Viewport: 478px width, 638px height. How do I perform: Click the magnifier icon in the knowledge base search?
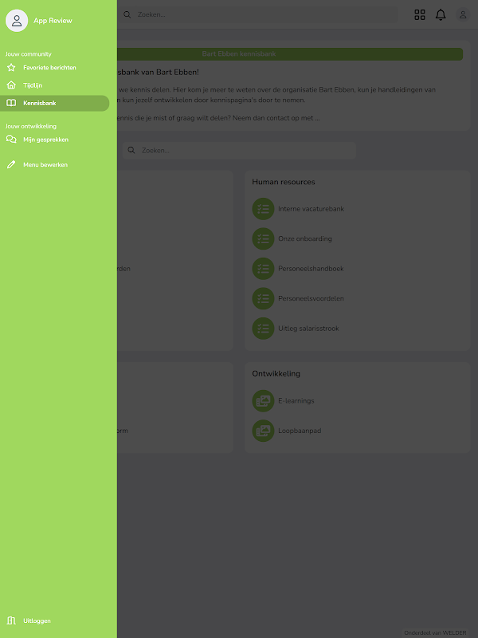(131, 151)
